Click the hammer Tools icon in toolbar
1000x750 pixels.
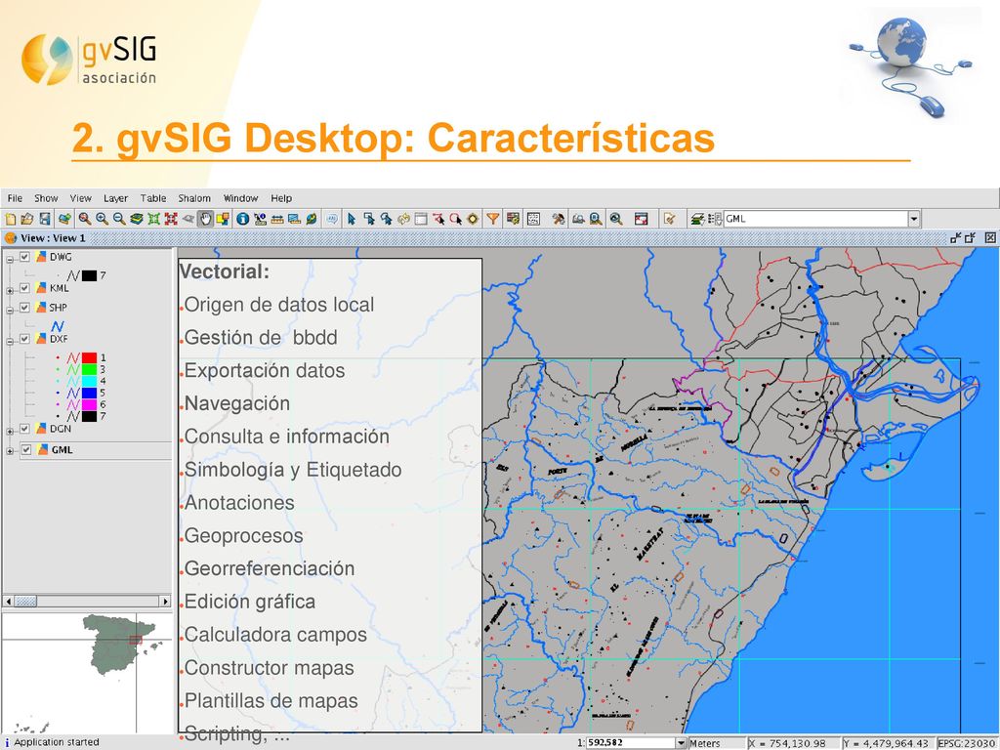[559, 219]
